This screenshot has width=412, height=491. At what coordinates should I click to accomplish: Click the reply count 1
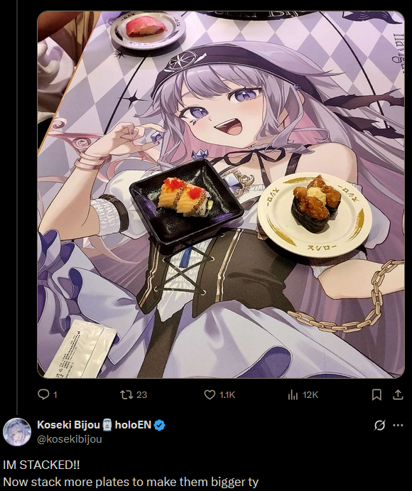coord(55,395)
